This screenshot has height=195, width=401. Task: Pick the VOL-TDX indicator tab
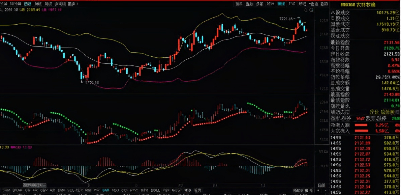(74, 190)
